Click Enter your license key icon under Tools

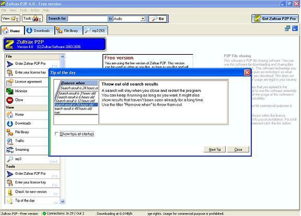point(9,183)
